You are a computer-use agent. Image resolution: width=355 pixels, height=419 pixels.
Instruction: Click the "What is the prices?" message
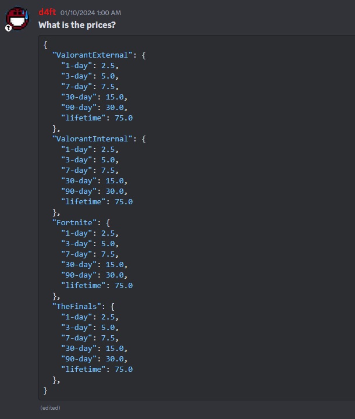click(x=77, y=25)
